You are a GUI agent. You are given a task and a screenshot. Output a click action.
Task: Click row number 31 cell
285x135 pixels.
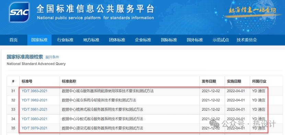(x=13, y=91)
